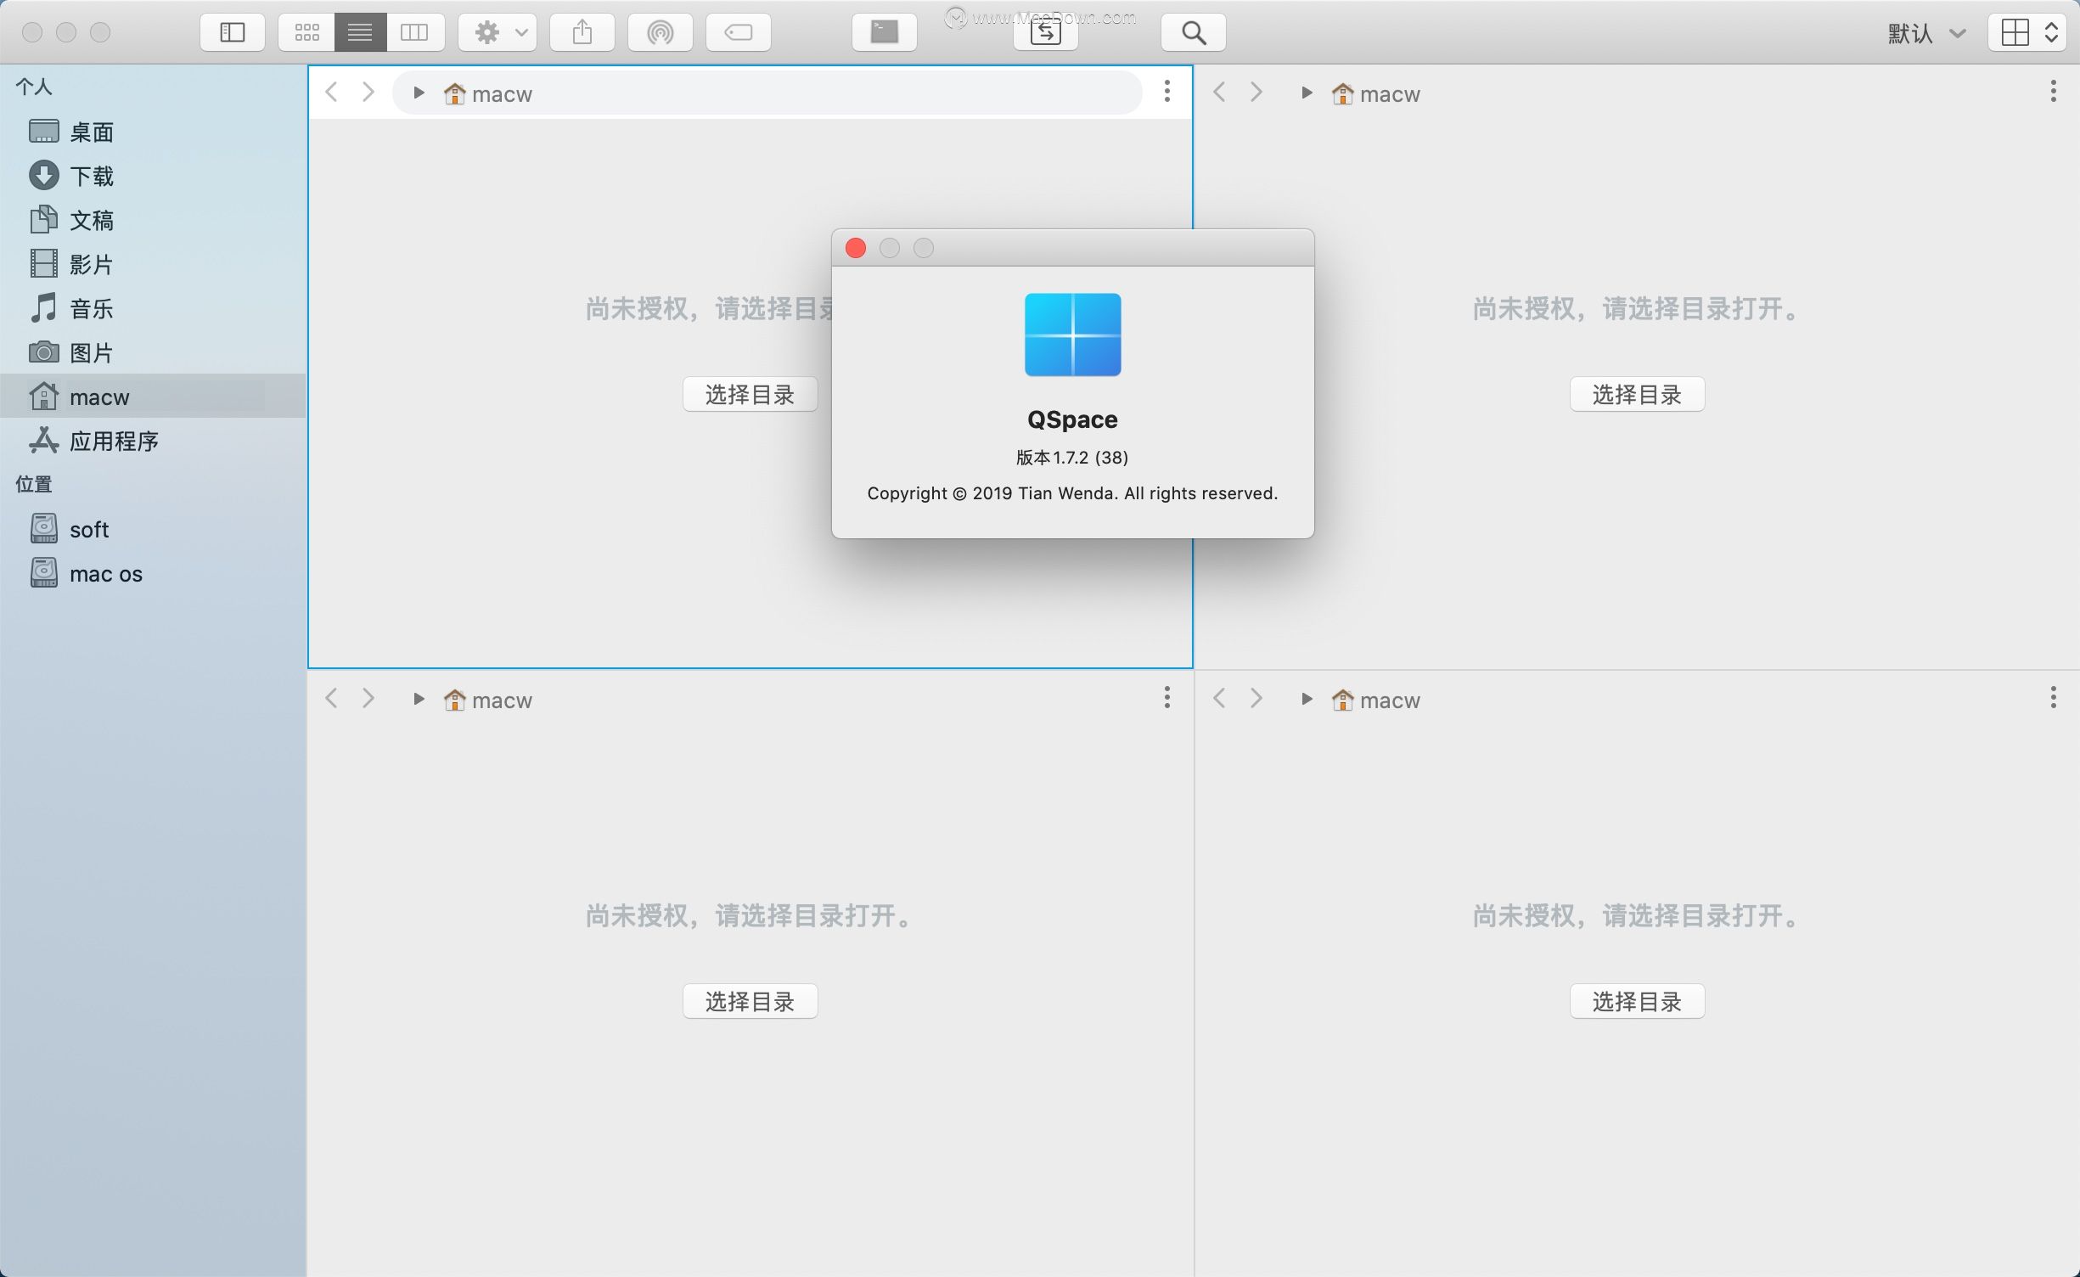Open 下载 in the sidebar

click(153, 176)
